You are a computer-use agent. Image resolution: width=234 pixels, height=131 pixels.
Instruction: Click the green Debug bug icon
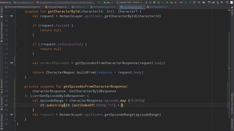coord(159,3)
